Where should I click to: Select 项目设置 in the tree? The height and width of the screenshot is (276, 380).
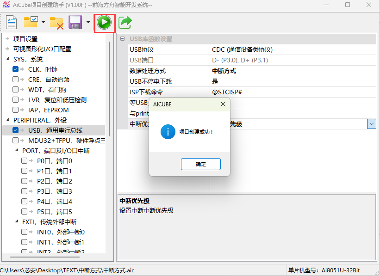[x=25, y=39]
